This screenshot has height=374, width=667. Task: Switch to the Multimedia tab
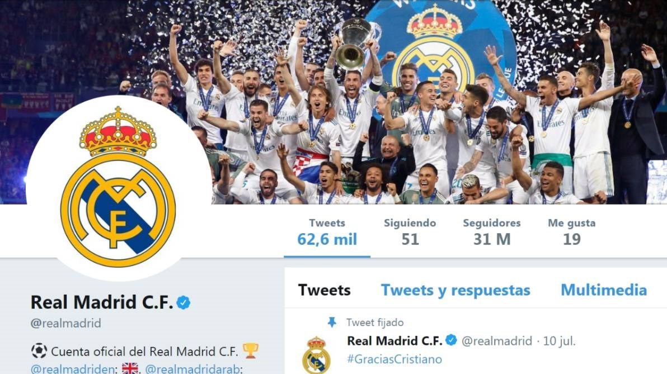point(604,290)
